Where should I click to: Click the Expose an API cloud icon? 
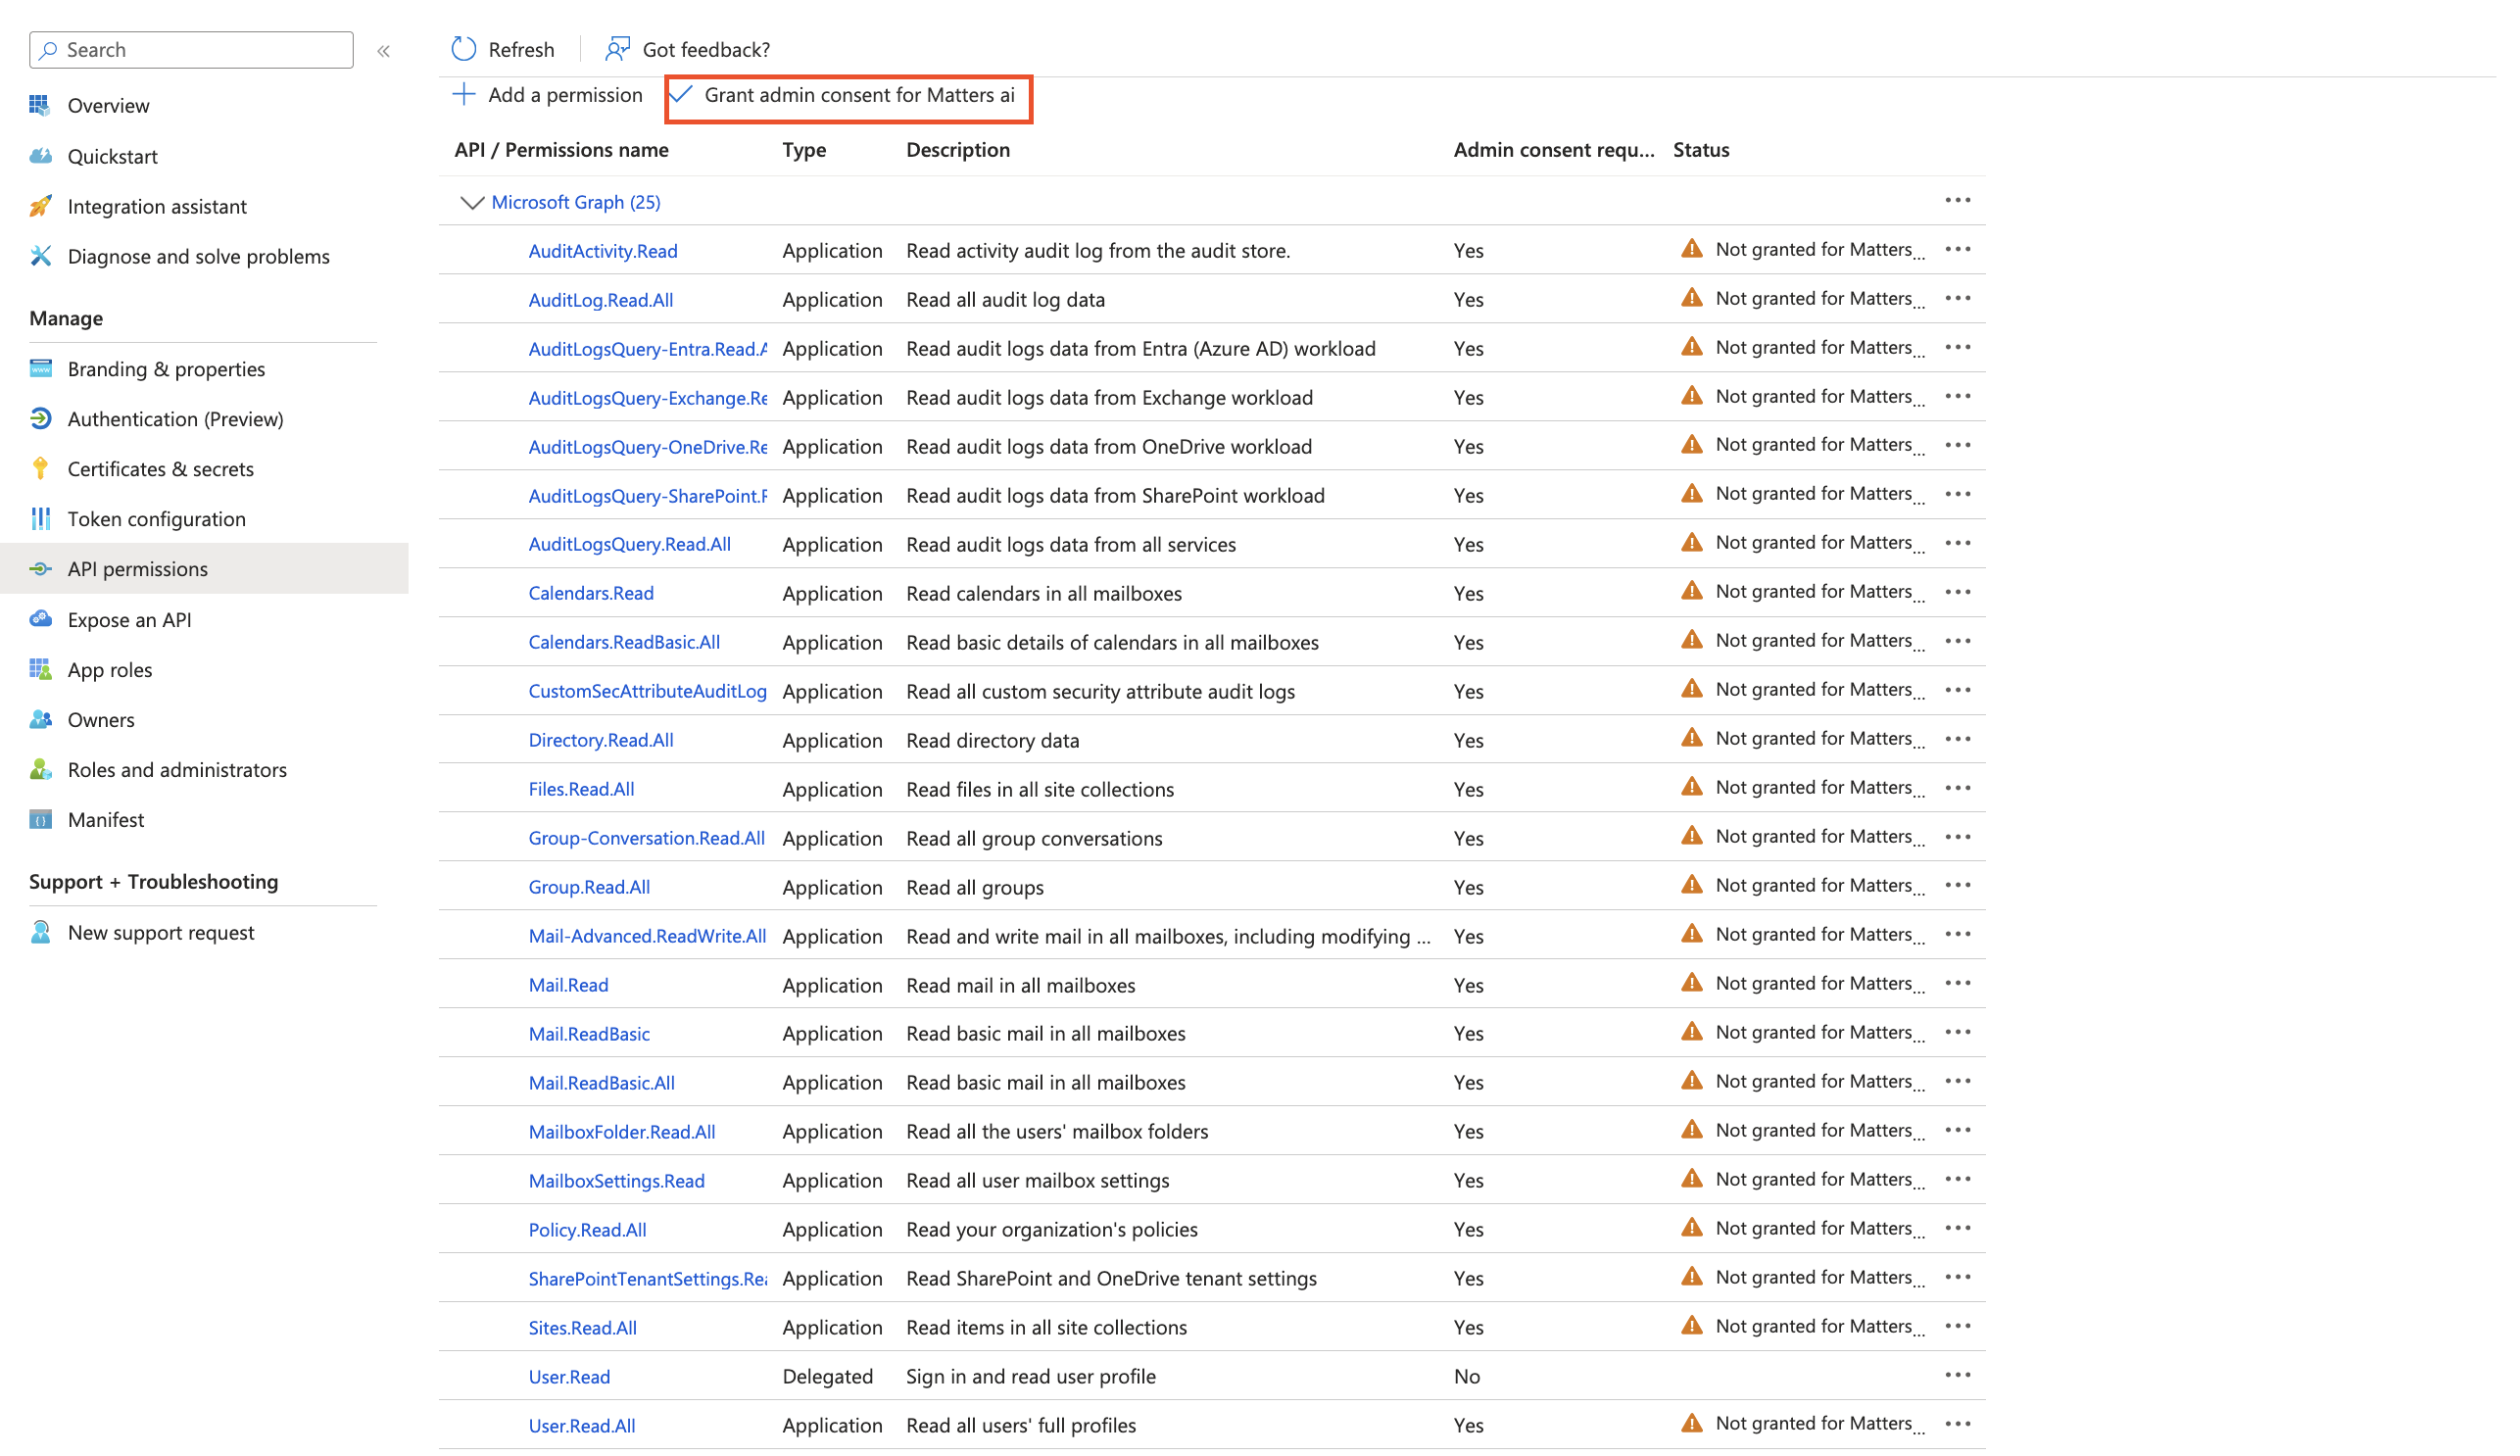(40, 619)
